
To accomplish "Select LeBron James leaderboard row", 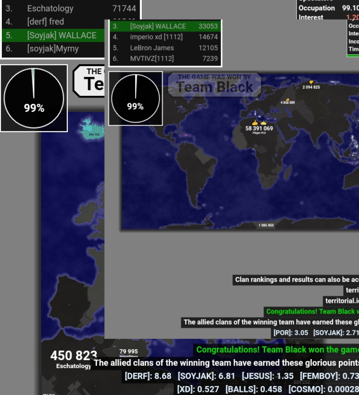I will [x=165, y=48].
